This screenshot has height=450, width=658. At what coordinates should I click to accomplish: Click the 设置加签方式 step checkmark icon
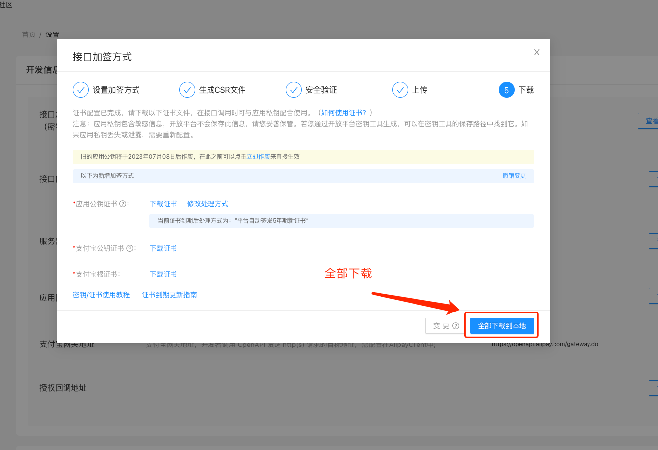(81, 90)
